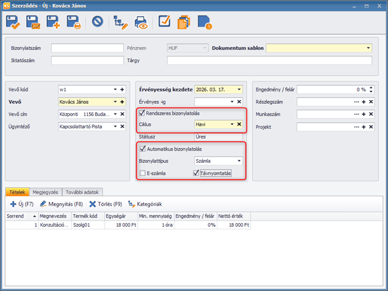Image resolution: width=388 pixels, height=291 pixels.
Task: Toggle Automatikus bizonylatolás checkbox
Action: tap(143, 149)
